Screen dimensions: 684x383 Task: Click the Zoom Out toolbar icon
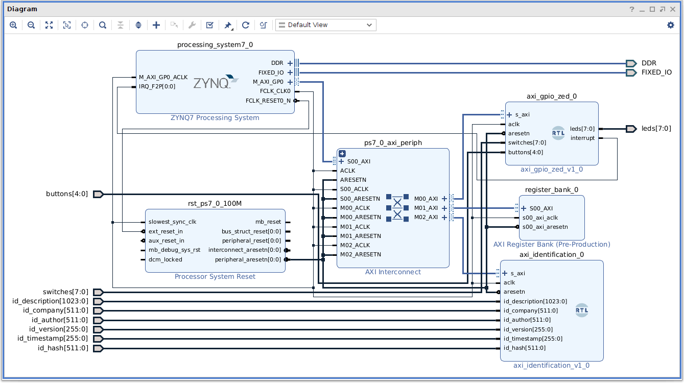[x=31, y=25]
